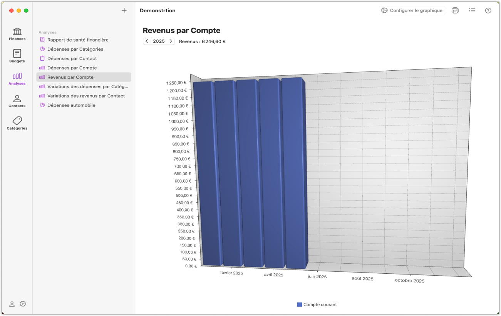Click the plus icon to add an analysis
501x316 pixels.
124,10
